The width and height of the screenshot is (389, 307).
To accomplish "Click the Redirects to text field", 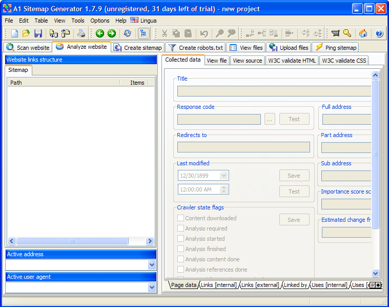I will 243,147.
